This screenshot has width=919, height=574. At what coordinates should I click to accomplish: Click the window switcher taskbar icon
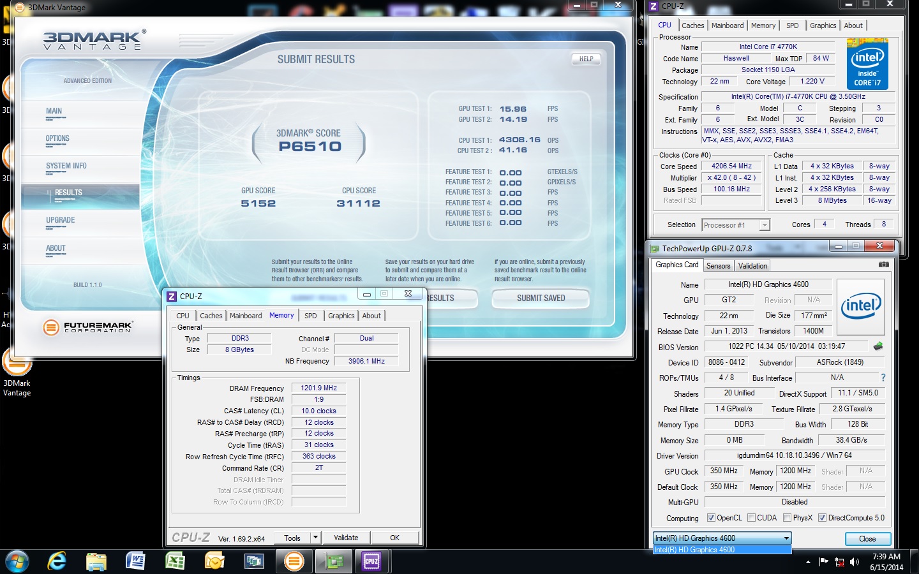[254, 561]
